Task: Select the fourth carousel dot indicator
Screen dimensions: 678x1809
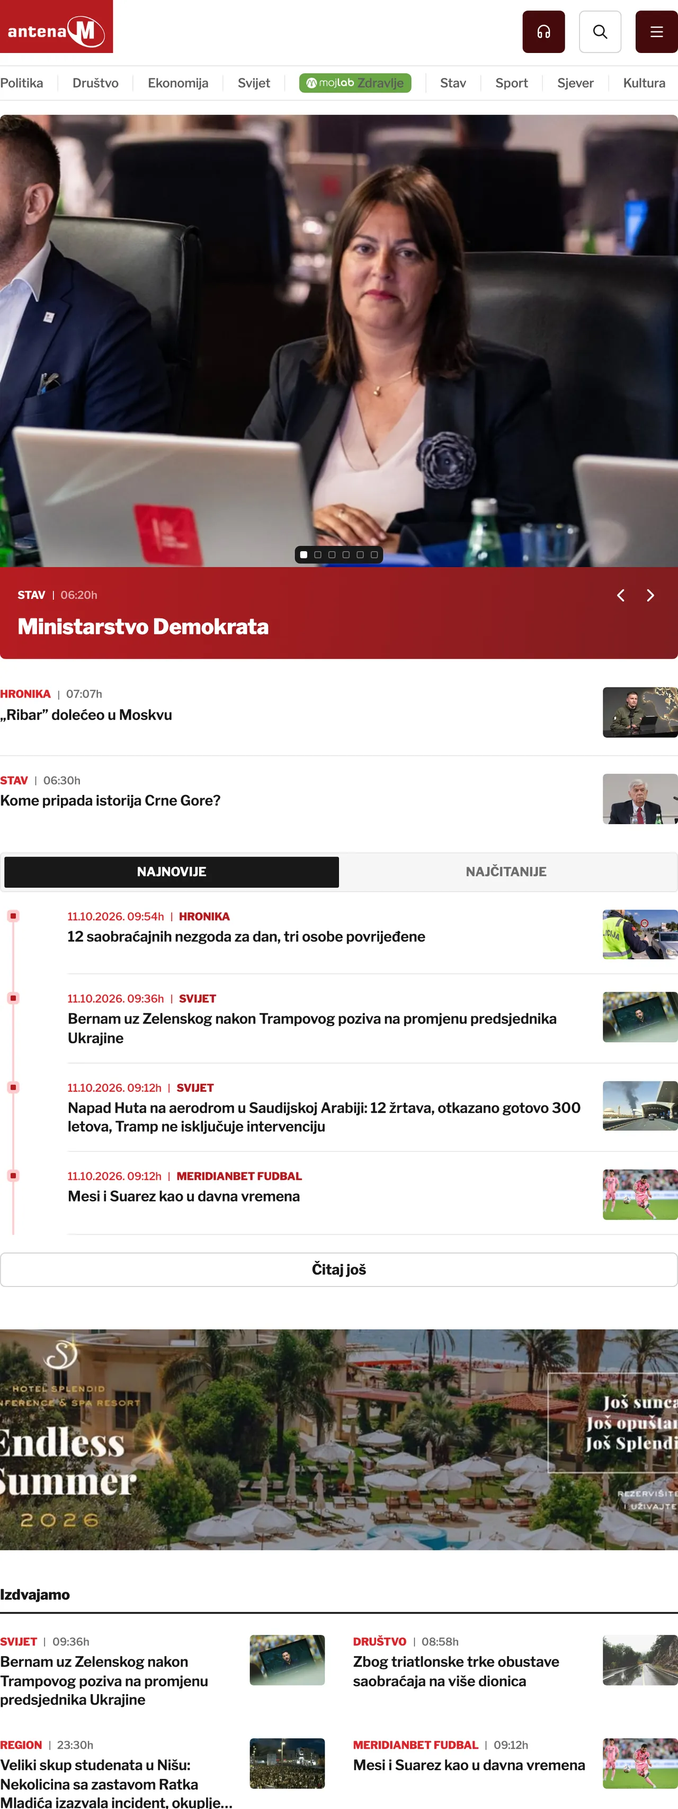Action: (346, 555)
